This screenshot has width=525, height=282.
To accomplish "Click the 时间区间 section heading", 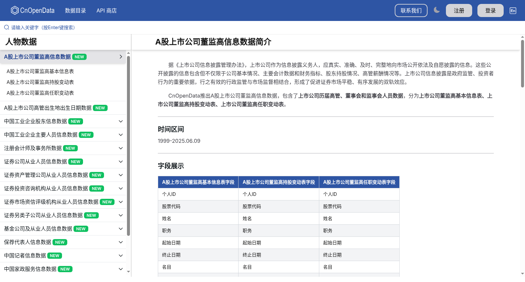I will (171, 129).
